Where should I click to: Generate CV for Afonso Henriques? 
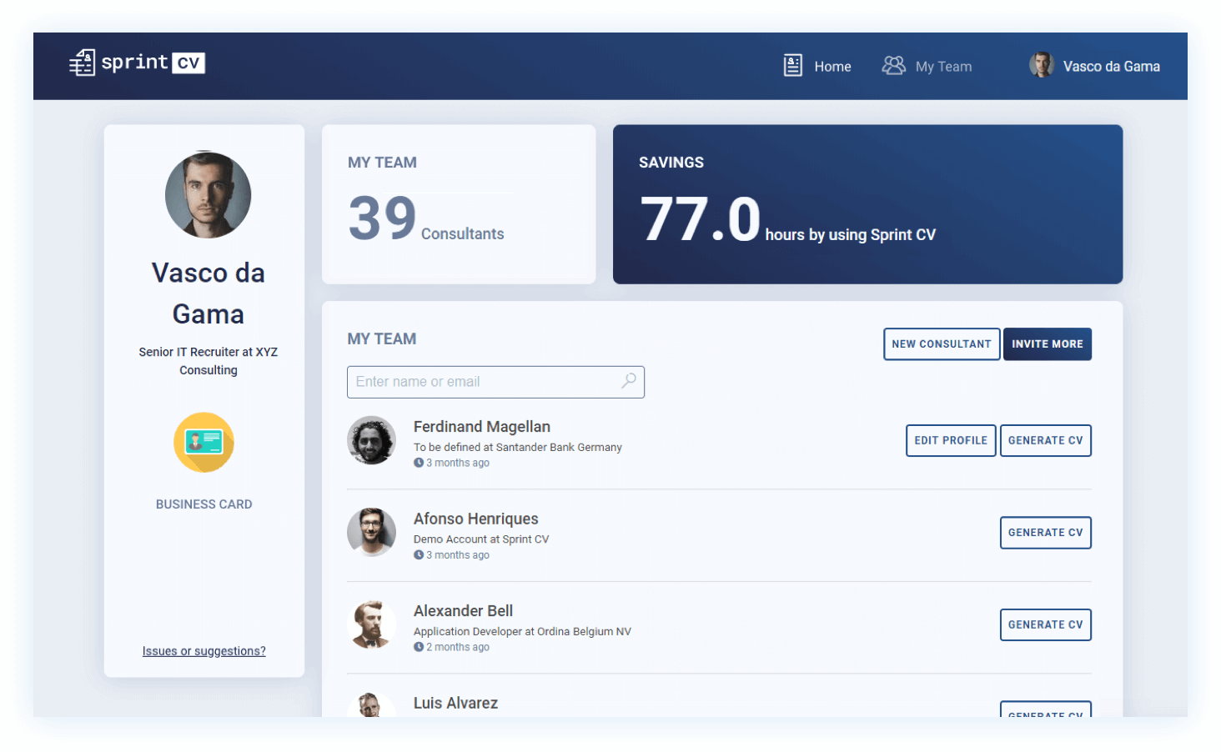(x=1045, y=533)
